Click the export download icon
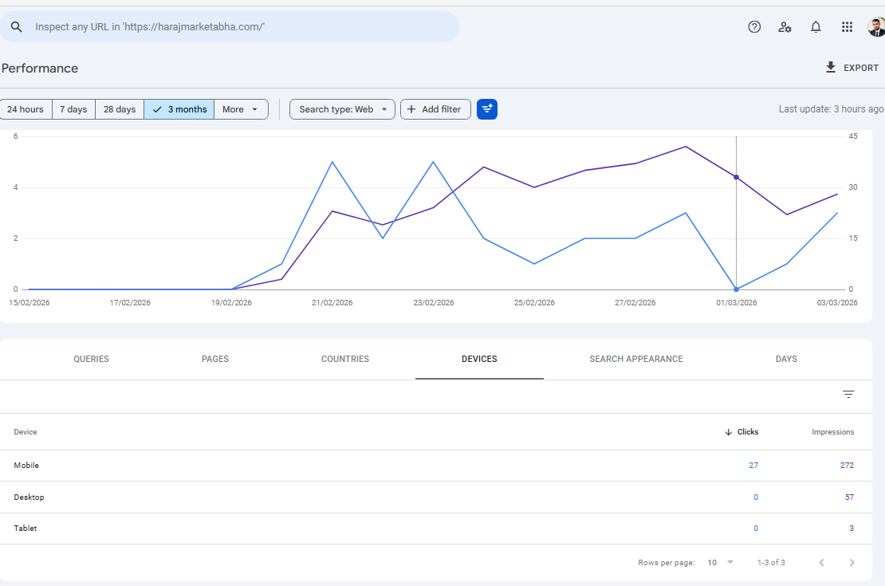 coord(830,68)
